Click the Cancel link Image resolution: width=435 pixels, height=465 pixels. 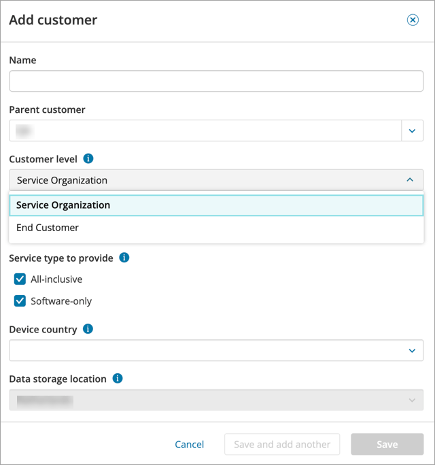point(189,445)
